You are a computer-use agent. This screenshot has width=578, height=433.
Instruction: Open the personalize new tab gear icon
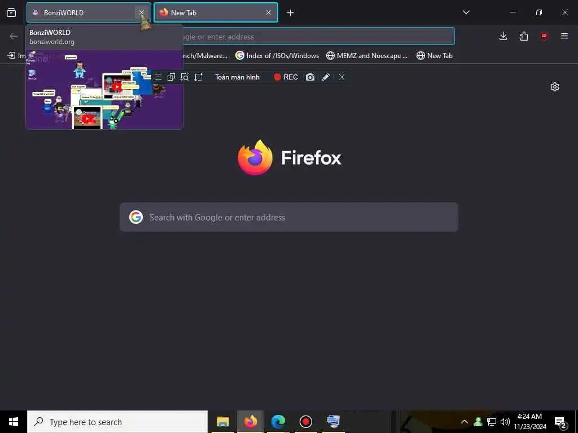[x=555, y=87]
